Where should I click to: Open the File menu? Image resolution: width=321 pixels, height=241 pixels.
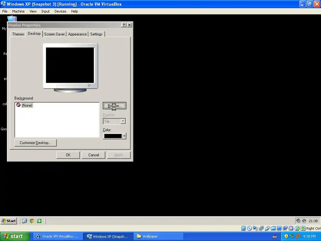pos(5,11)
